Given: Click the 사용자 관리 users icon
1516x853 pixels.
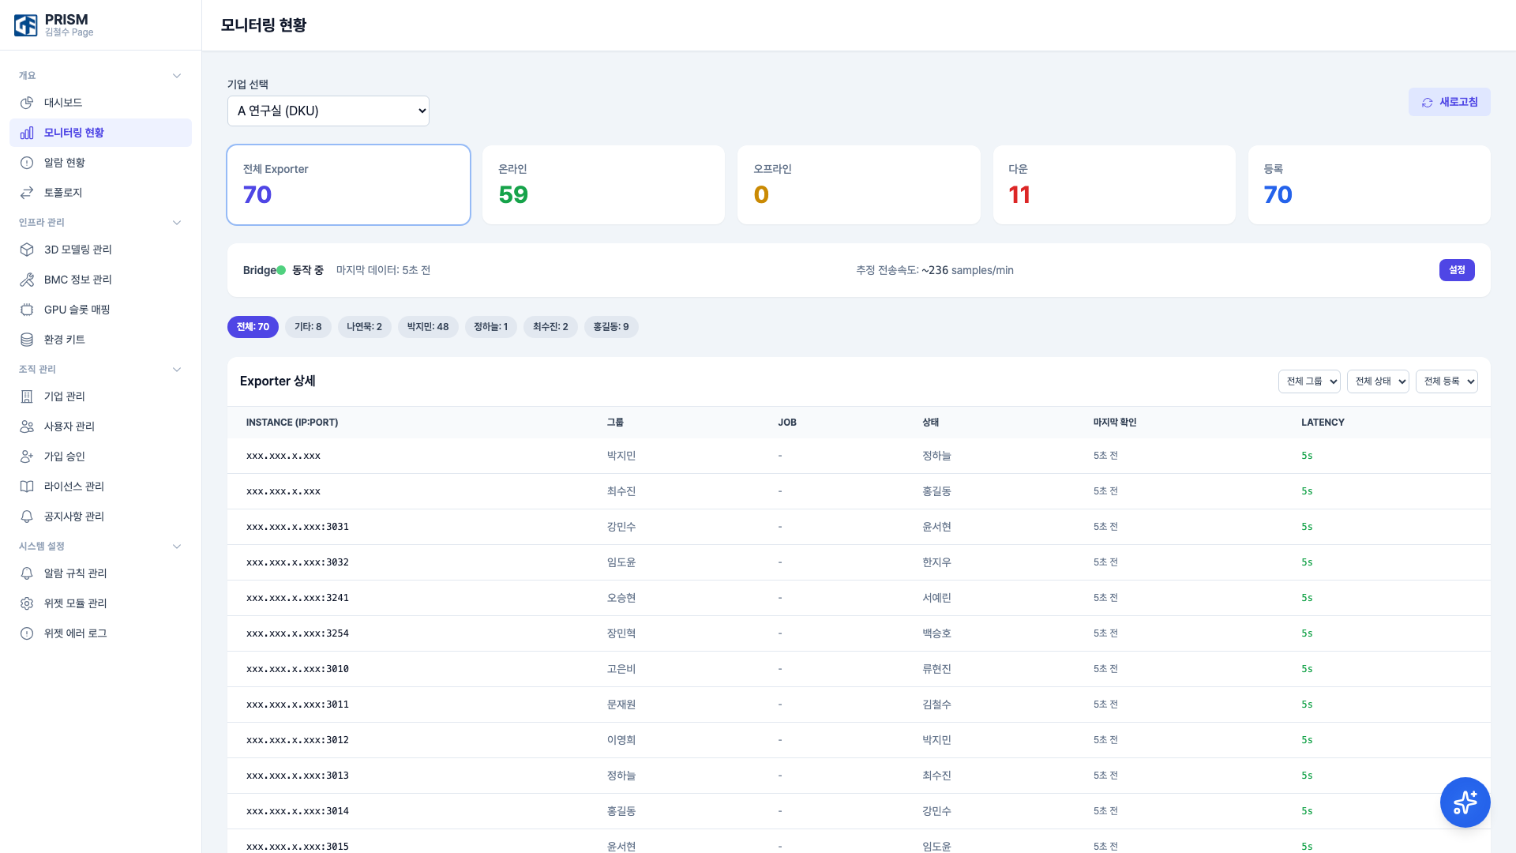Looking at the screenshot, I should point(27,426).
